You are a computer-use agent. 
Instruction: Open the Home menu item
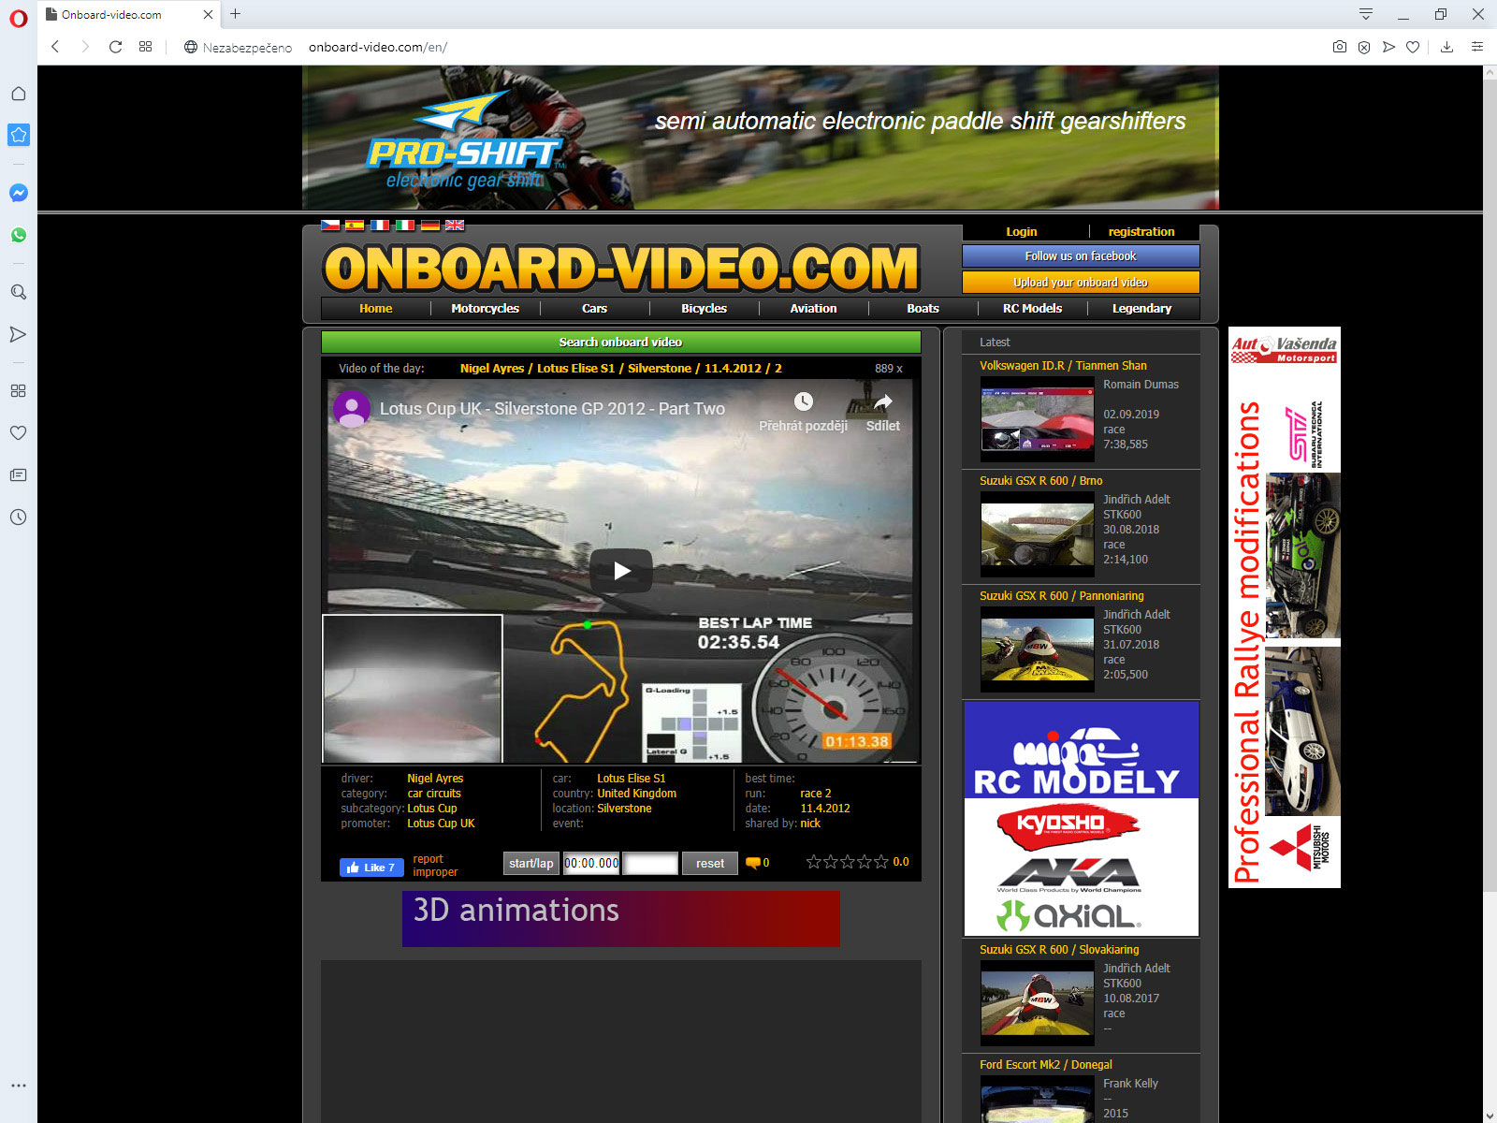pyautogui.click(x=376, y=308)
